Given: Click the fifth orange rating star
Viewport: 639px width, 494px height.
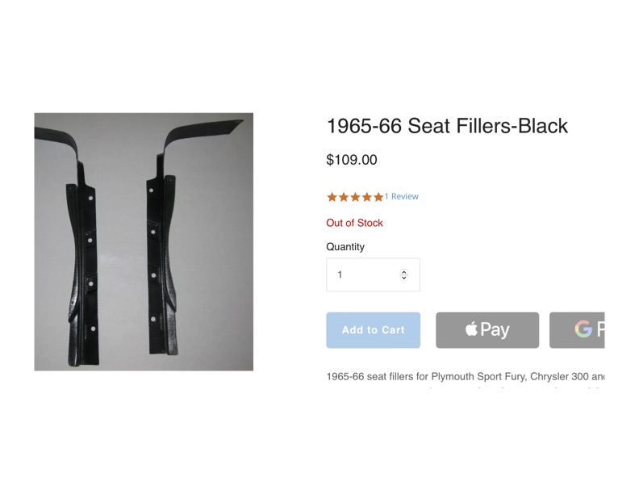Looking at the screenshot, I should tap(378, 197).
